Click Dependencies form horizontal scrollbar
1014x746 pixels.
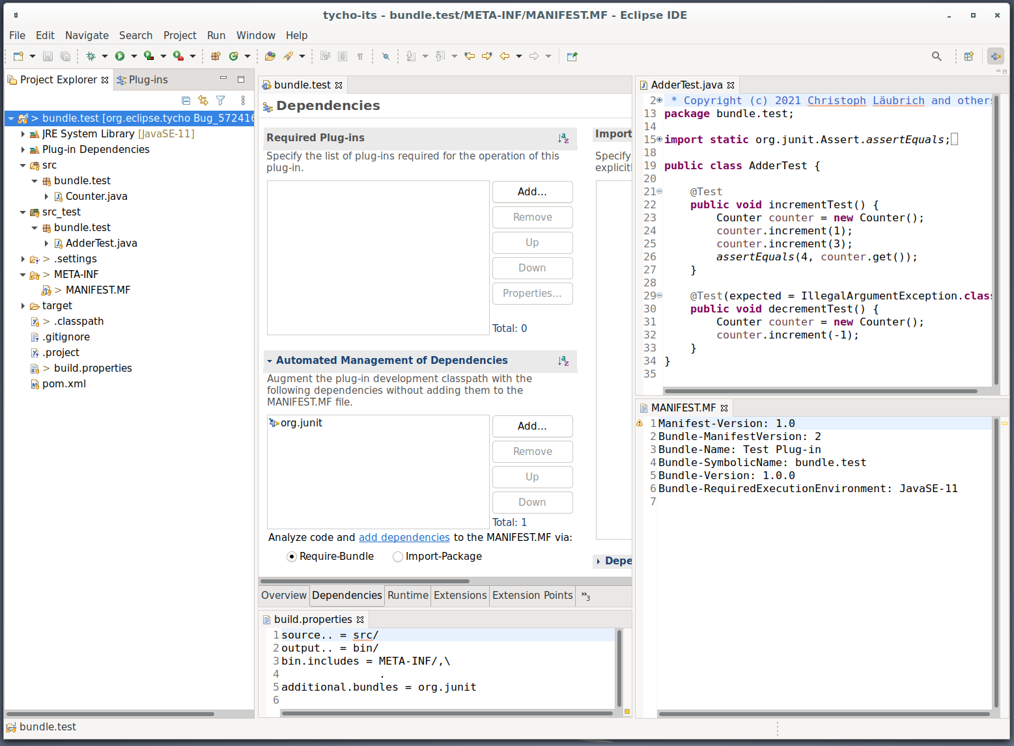pyautogui.click(x=365, y=581)
